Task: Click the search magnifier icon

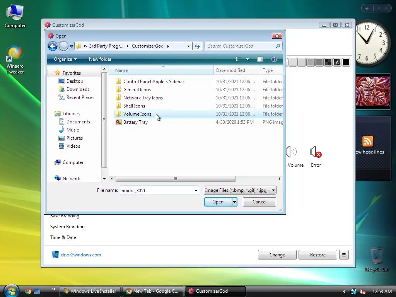Action: coord(278,46)
